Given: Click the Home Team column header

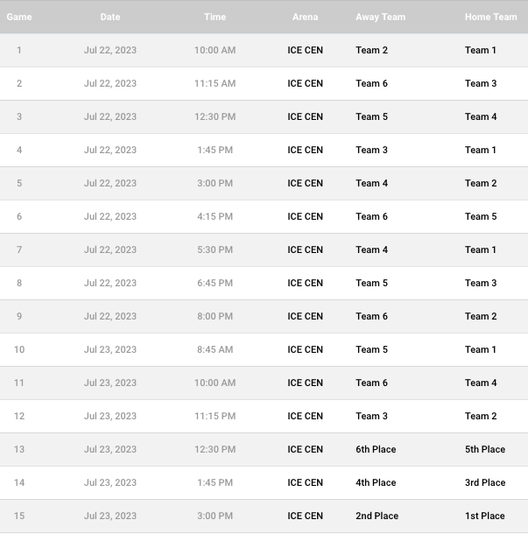Looking at the screenshot, I should pyautogui.click(x=491, y=17).
